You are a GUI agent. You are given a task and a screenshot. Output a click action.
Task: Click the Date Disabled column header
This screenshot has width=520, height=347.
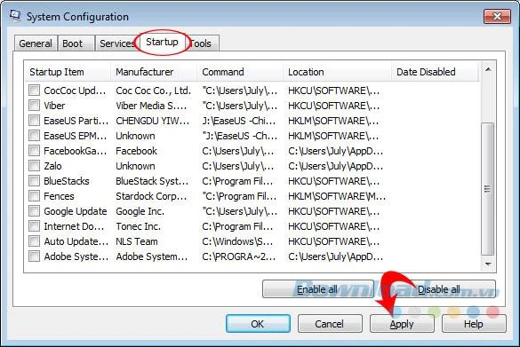click(x=435, y=72)
